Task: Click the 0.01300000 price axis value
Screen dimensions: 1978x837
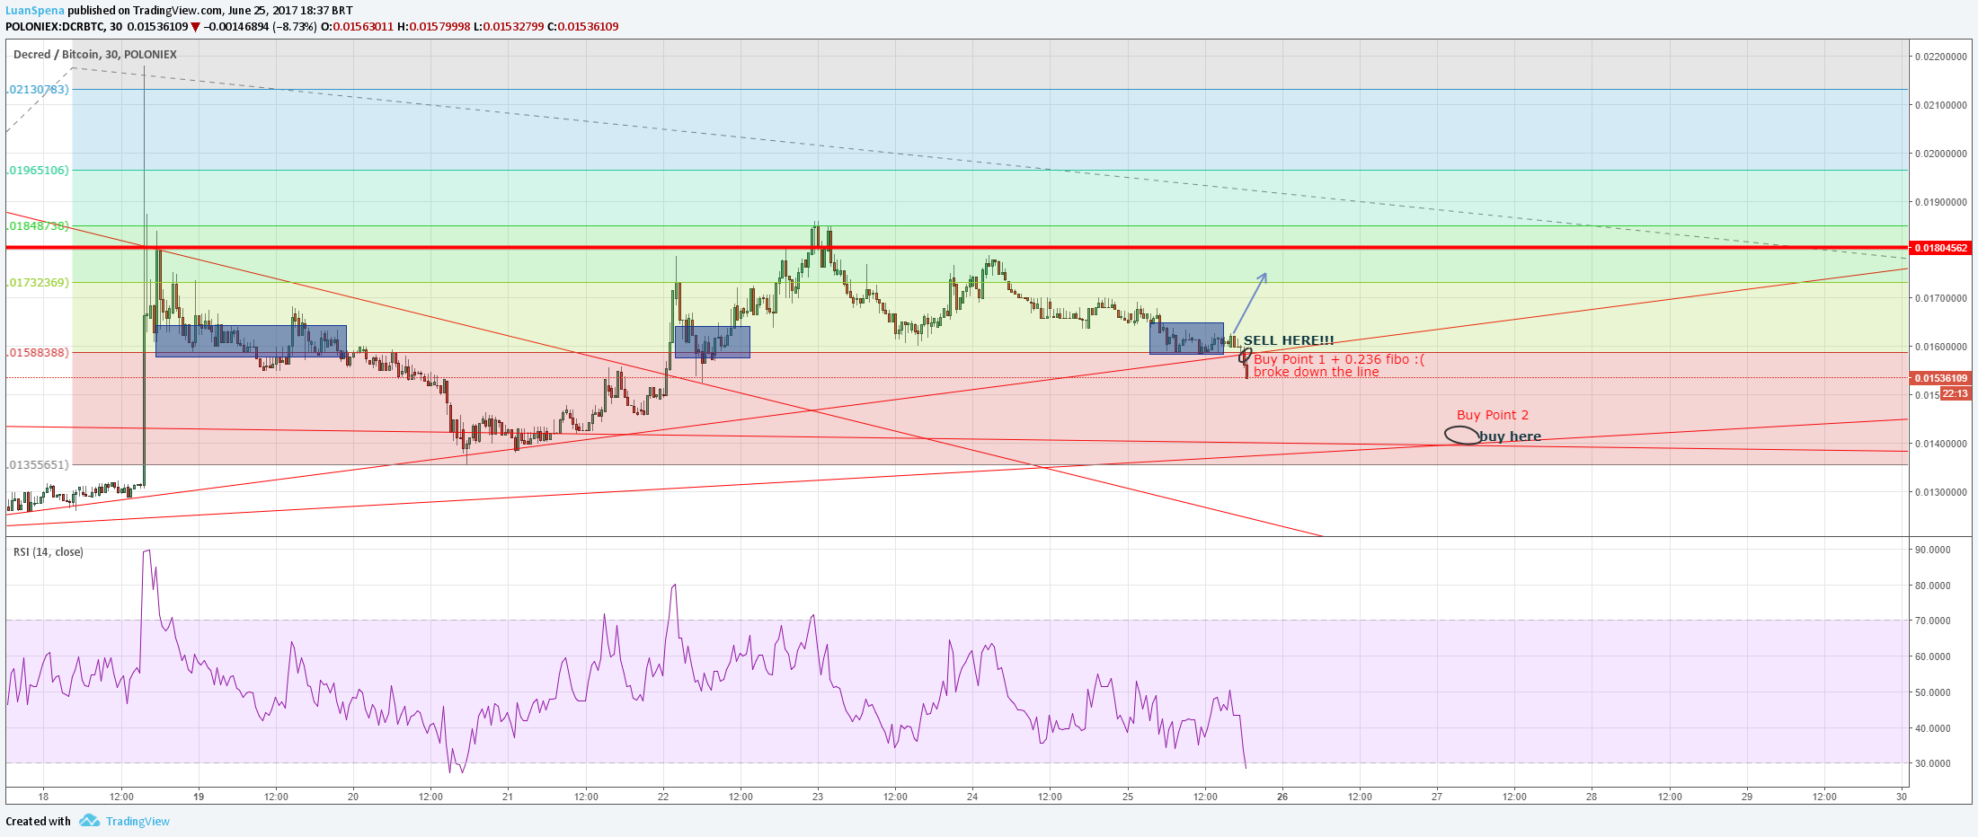Action: pos(1941,492)
